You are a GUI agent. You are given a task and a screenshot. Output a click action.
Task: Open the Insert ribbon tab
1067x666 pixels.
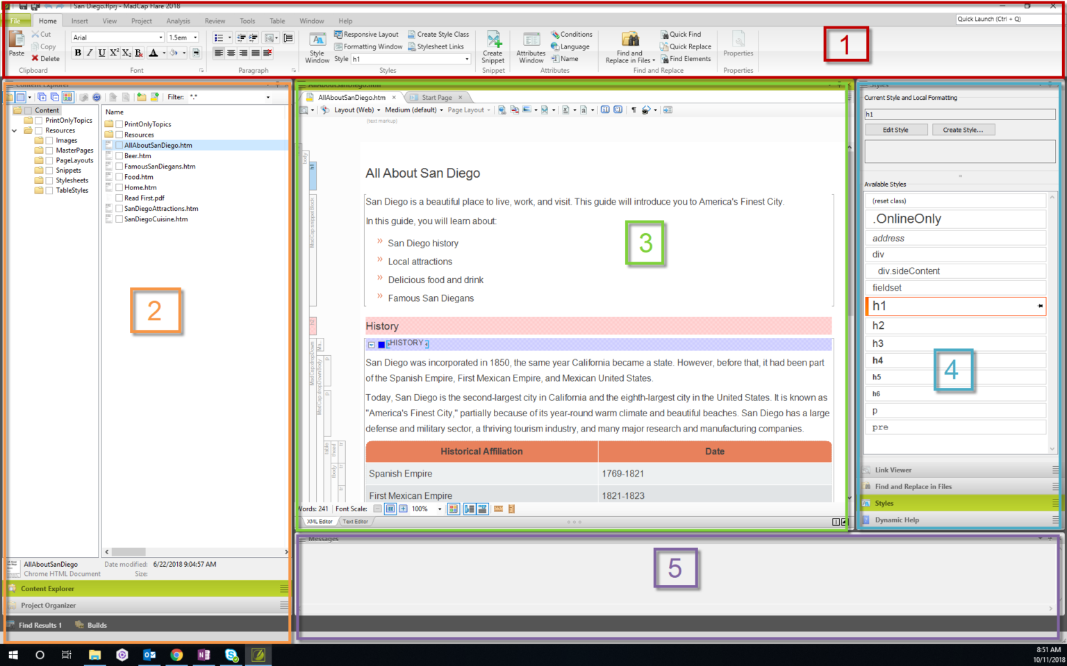(79, 20)
